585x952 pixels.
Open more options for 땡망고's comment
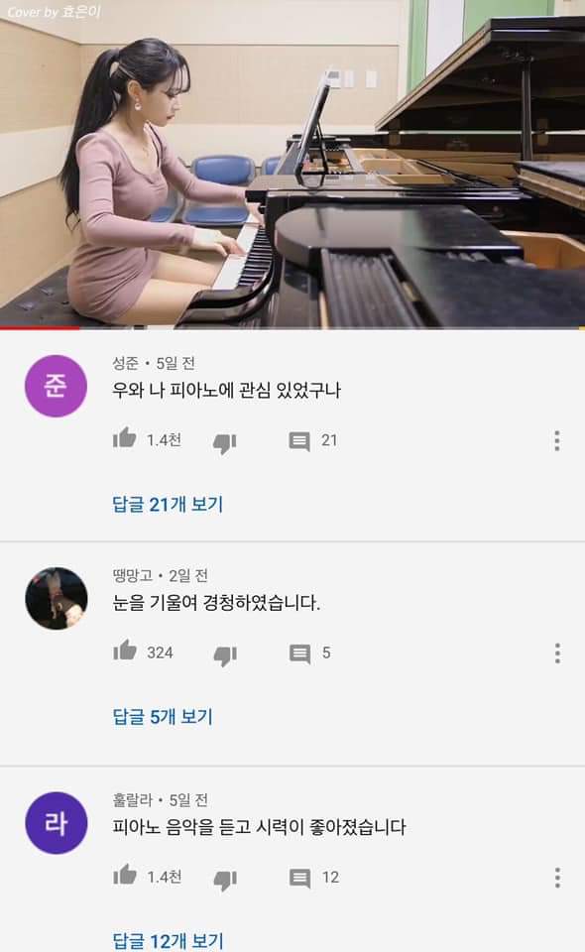click(x=556, y=654)
